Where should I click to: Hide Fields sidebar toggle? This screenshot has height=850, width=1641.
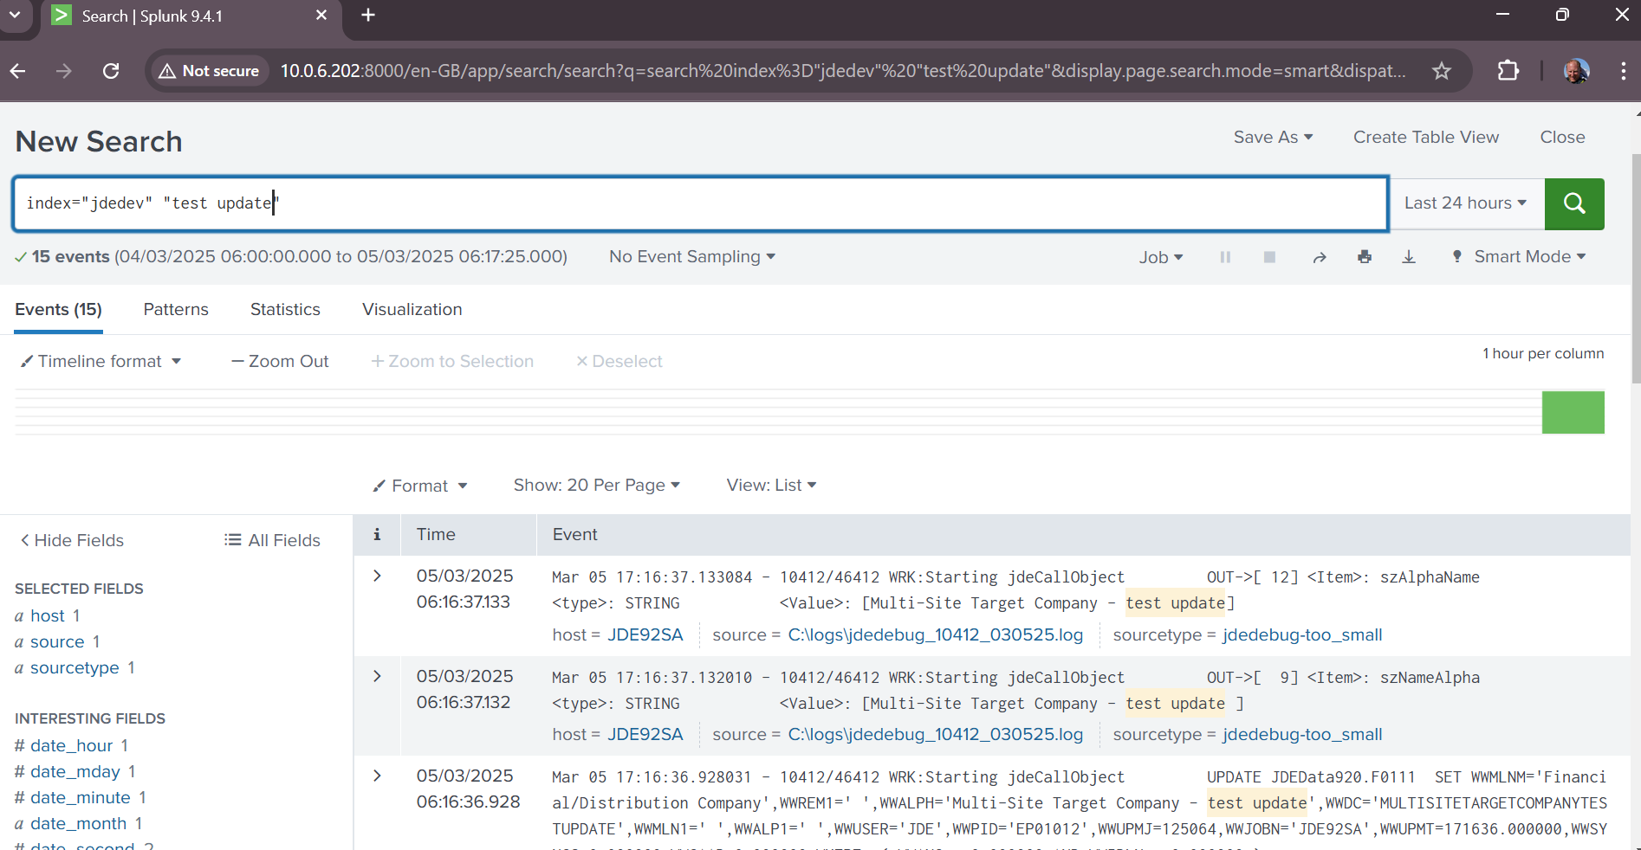point(72,540)
